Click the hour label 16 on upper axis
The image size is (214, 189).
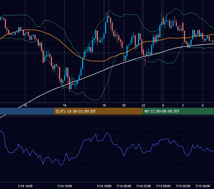click(x=65, y=106)
